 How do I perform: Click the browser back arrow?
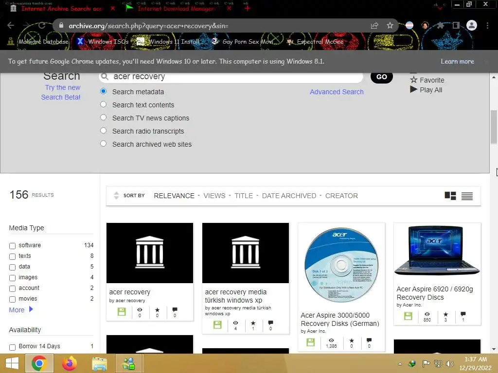tap(11, 26)
